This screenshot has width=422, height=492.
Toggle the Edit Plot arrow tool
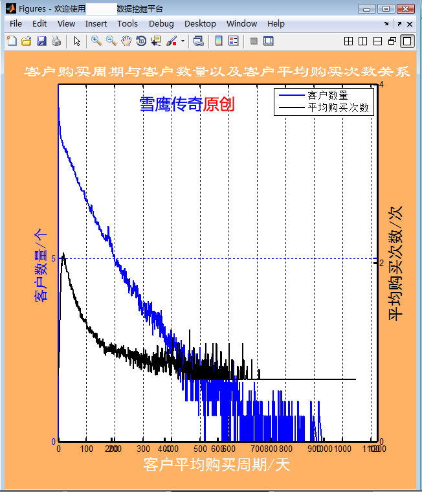[77, 41]
